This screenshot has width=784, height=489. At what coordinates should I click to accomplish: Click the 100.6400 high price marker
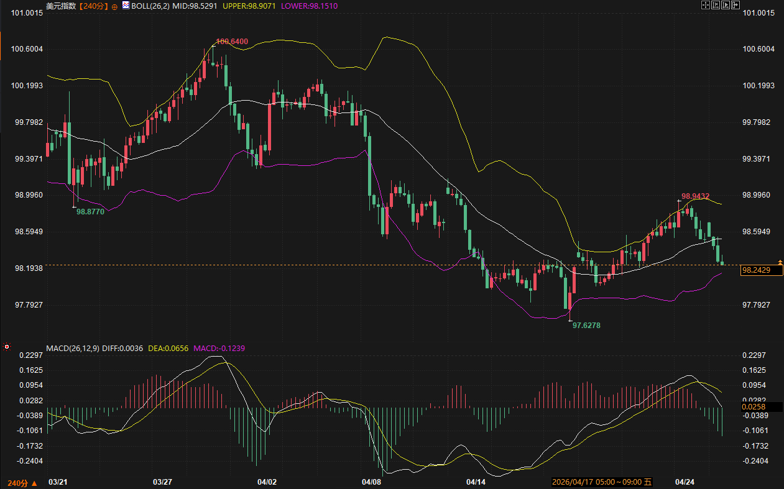click(231, 42)
